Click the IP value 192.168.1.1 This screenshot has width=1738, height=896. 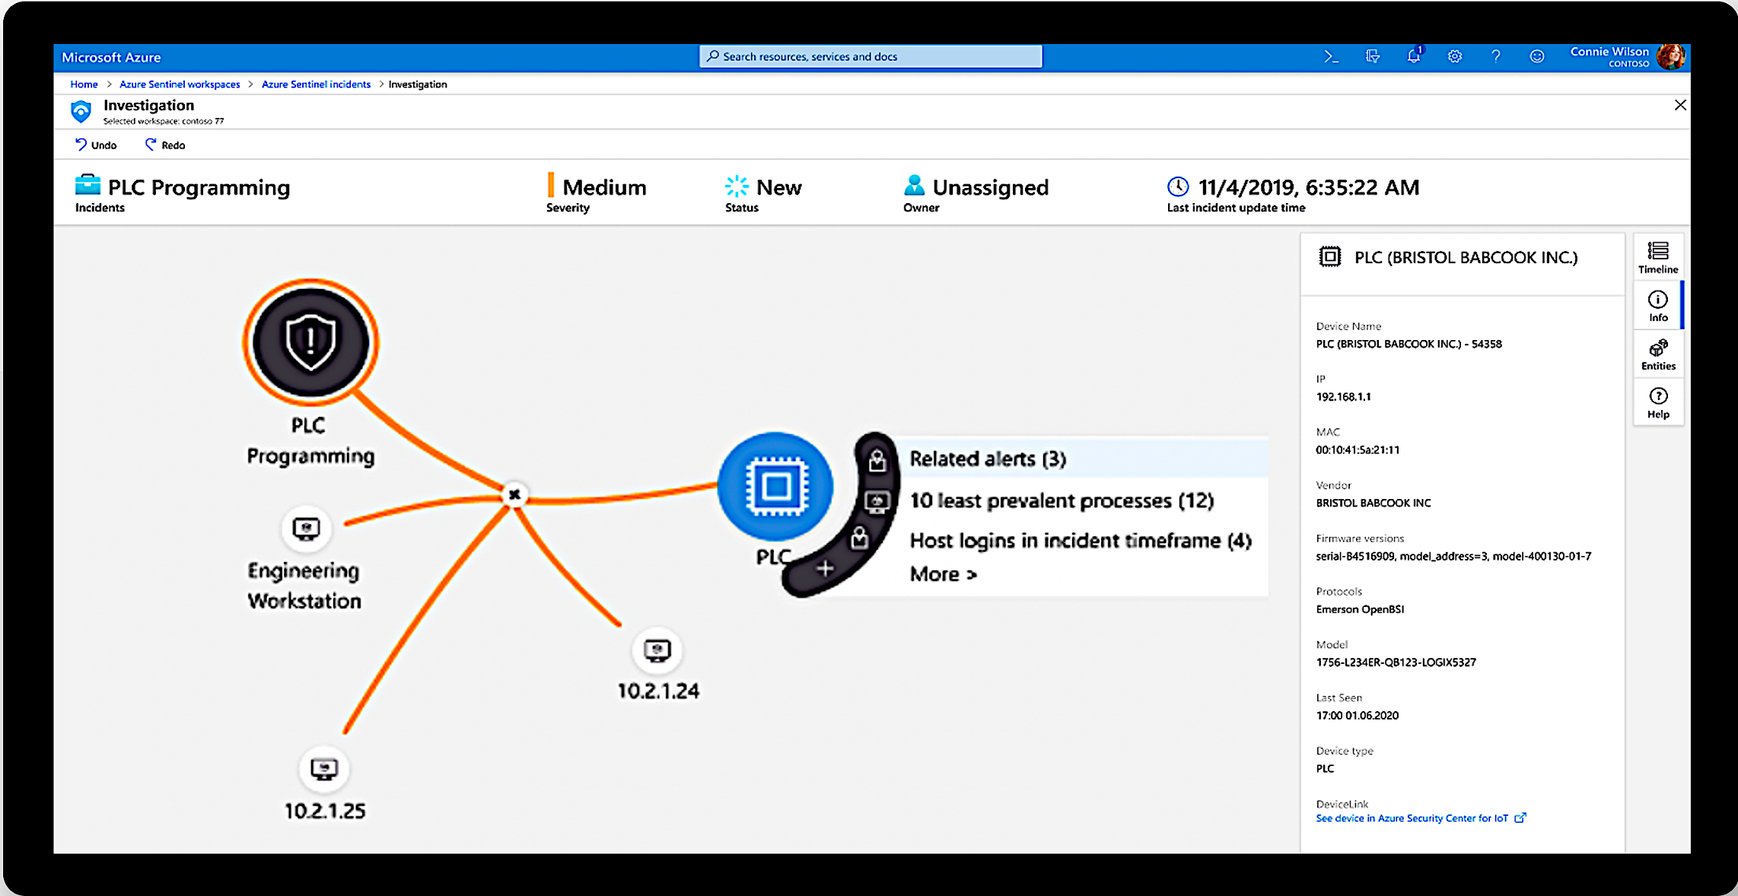tap(1343, 397)
